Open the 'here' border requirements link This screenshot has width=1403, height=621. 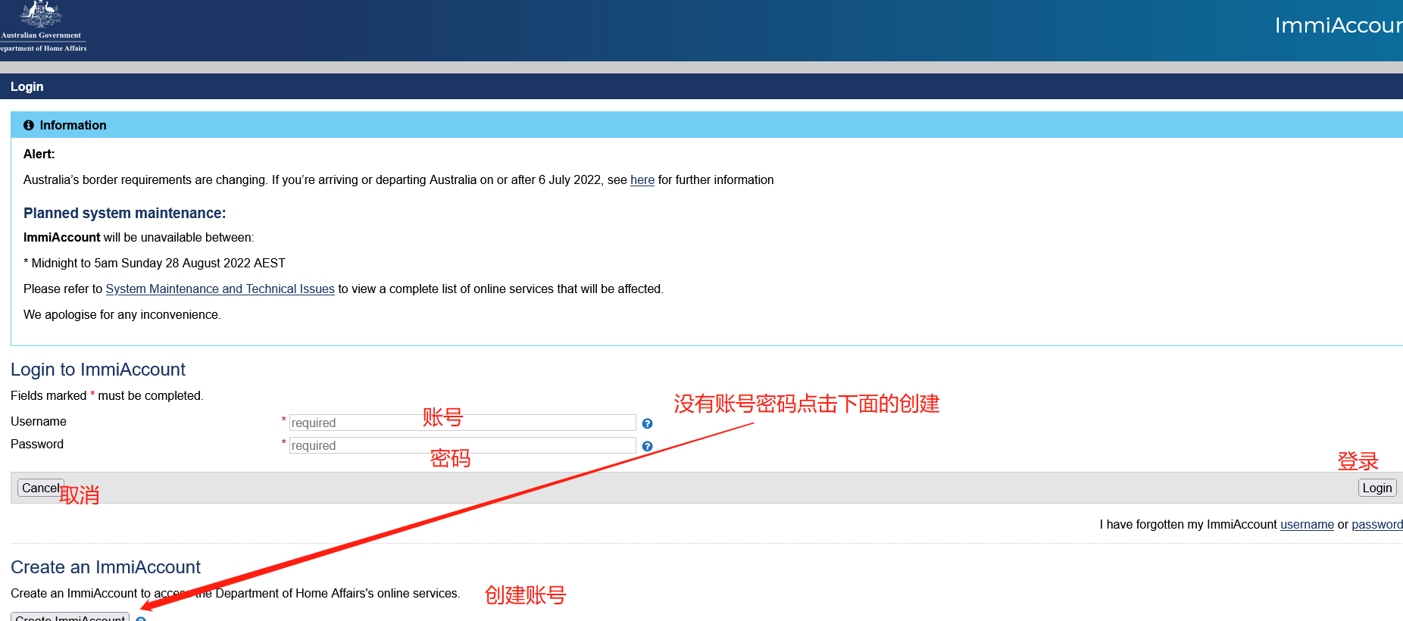click(642, 179)
